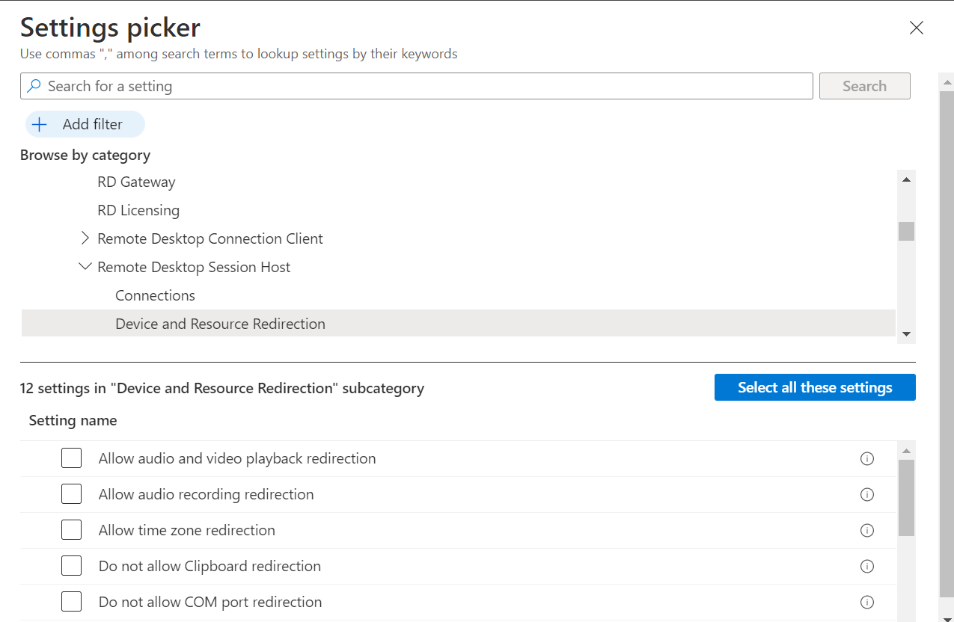Show info for audio and video playback redirection
This screenshot has width=954, height=622.
[x=867, y=459]
